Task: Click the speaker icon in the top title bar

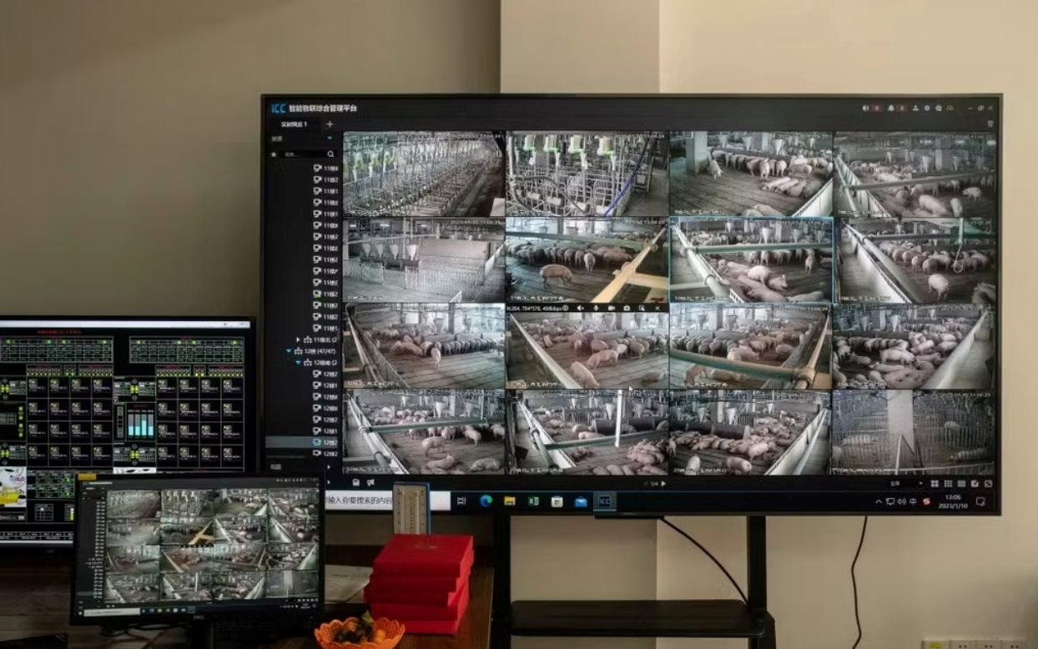Action: (866, 108)
